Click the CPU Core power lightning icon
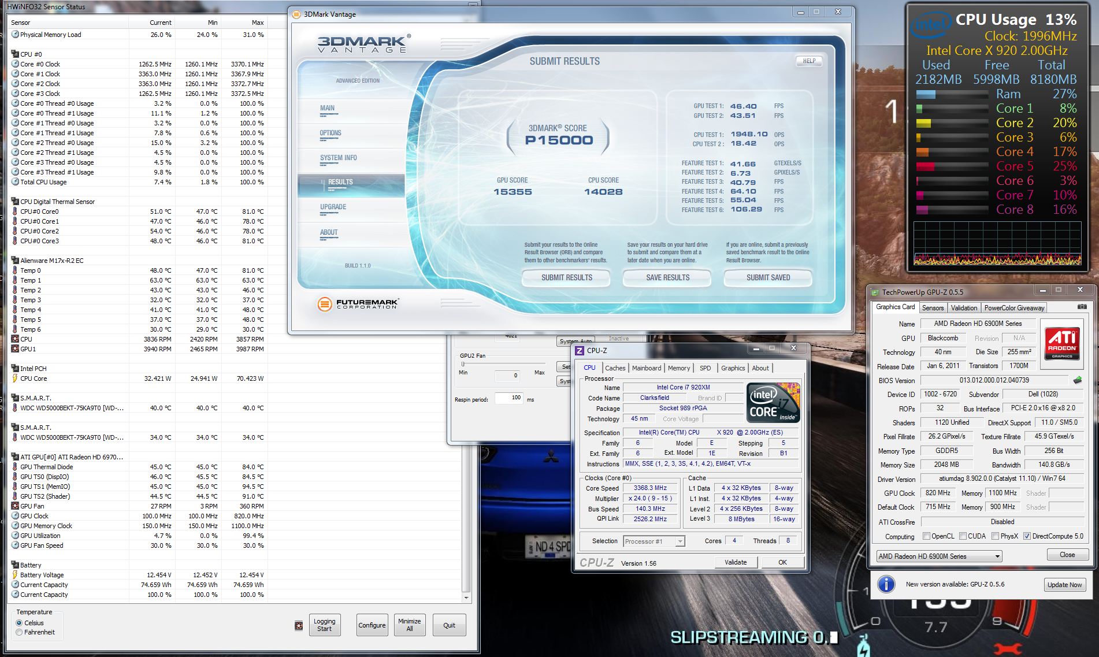Viewport: 1099px width, 657px height. 15,378
